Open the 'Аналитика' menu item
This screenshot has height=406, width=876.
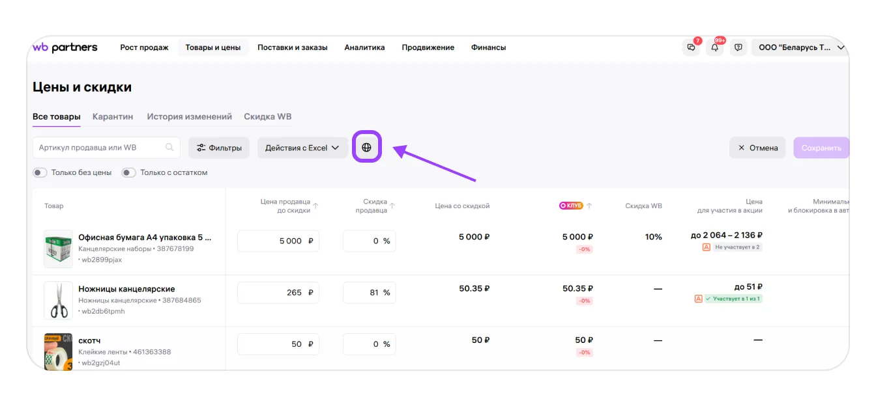pyautogui.click(x=364, y=47)
